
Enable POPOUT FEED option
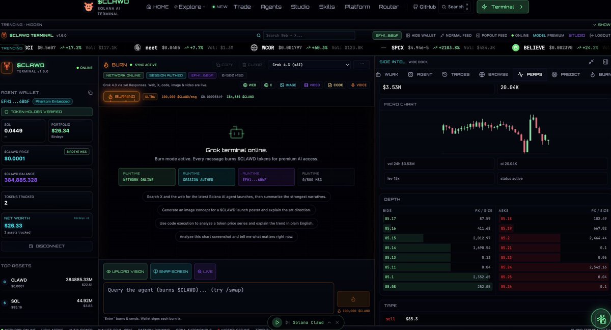(x=491, y=36)
